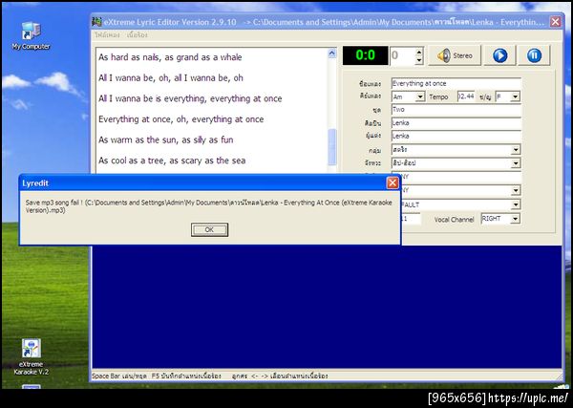Open the rhythm dropdown showing hip-hop in Thai
573x408 pixels.
coord(516,163)
